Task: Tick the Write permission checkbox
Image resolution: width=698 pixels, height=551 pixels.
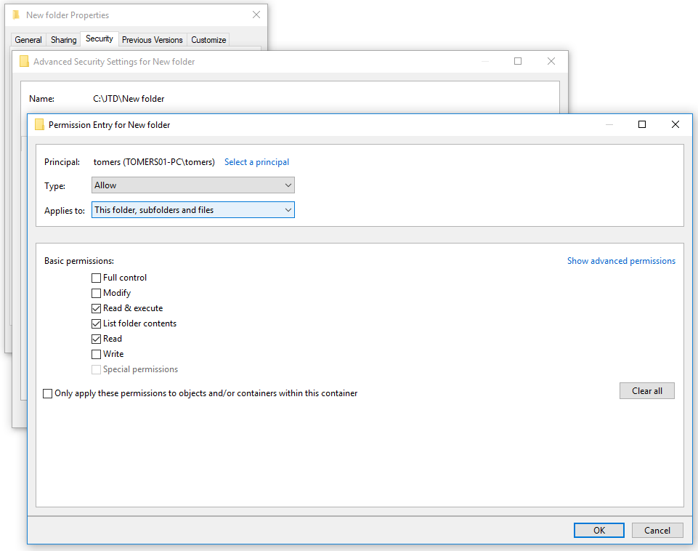Action: pos(97,354)
